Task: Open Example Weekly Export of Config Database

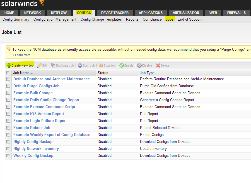Action: 52,135
